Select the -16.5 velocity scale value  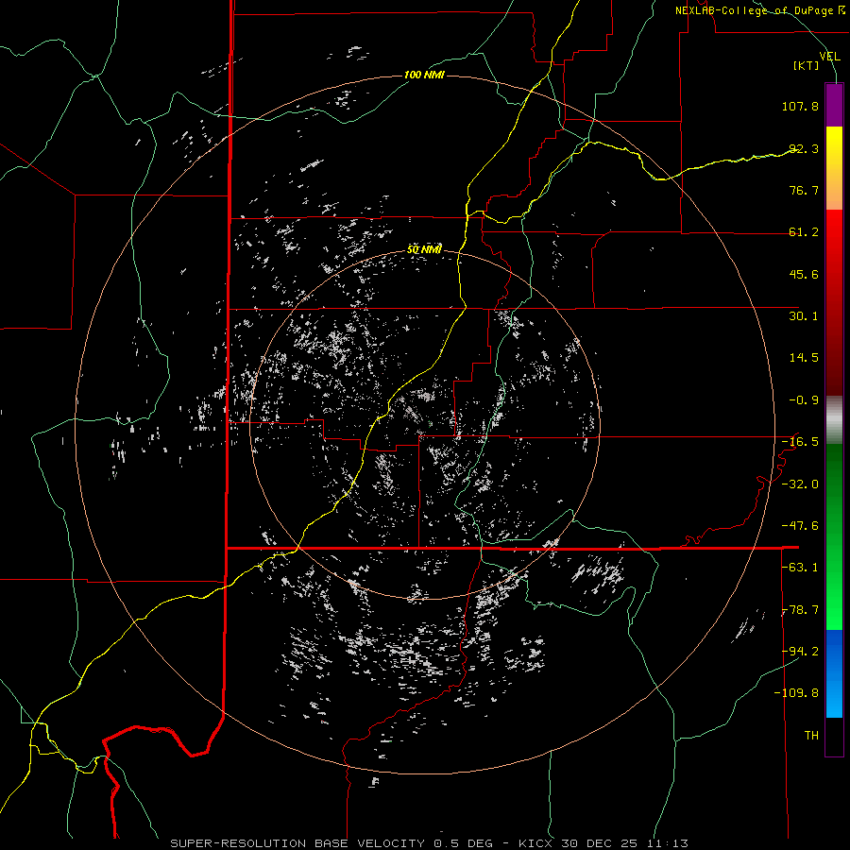pos(800,442)
